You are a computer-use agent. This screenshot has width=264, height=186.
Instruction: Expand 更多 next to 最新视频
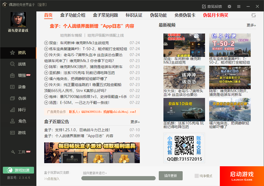coord(251,25)
